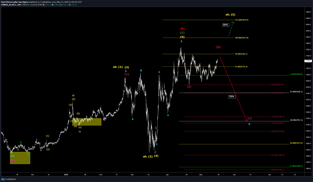Click the green dashed upward arrow
Viewport: 313px width, 182px height.
pyautogui.click(x=231, y=29)
